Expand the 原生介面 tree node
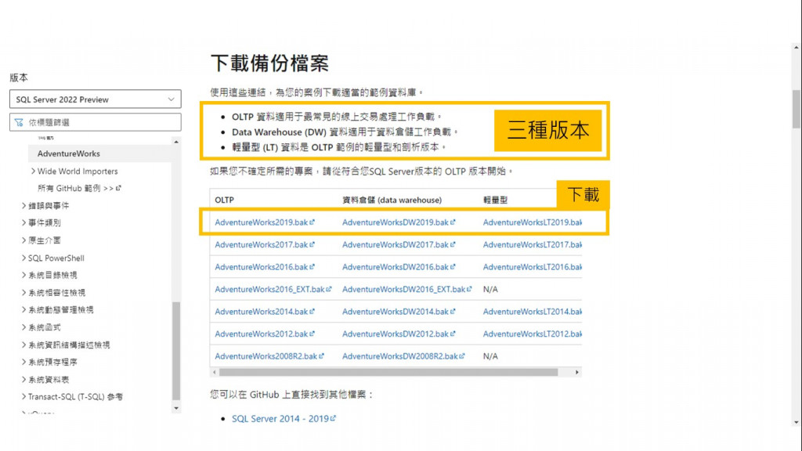The height and width of the screenshot is (451, 802). [23, 240]
